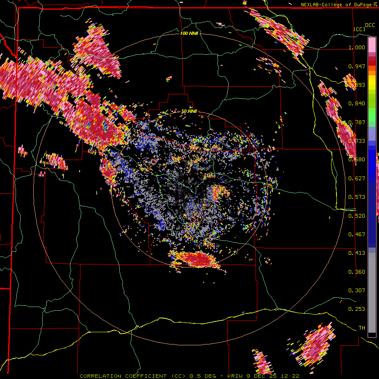Select the 0.360 legend value
Viewport: 379px width, 379px height.
[357, 272]
